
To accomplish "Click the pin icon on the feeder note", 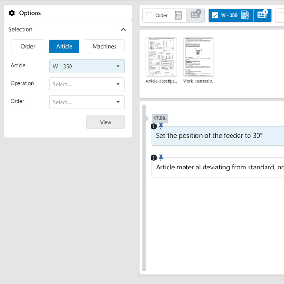I will 161,126.
